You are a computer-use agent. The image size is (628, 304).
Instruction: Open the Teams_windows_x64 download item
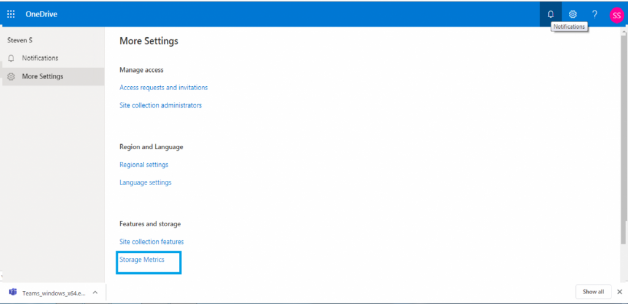click(x=54, y=293)
